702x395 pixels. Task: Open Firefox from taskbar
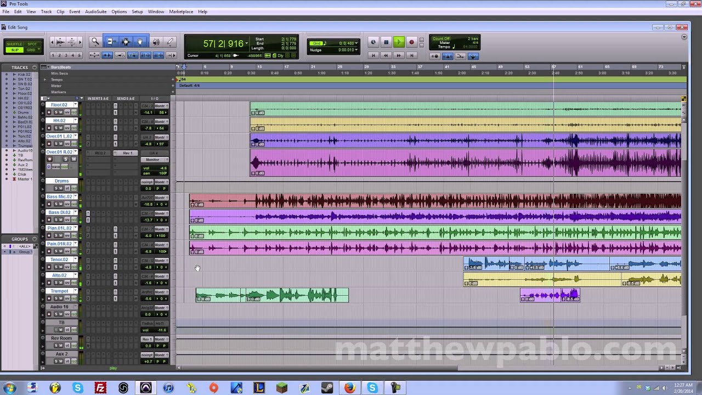pyautogui.click(x=349, y=388)
